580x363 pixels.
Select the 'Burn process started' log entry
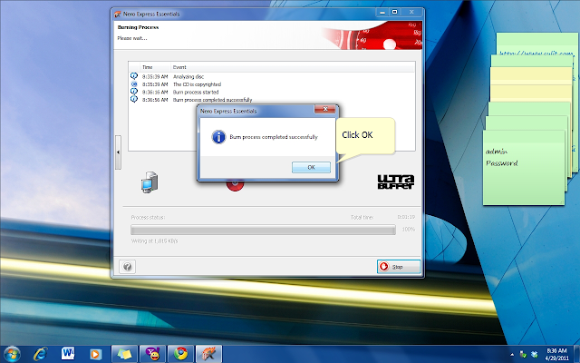[196, 92]
